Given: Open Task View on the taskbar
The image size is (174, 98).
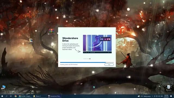Looking at the screenshot, I should (11, 96).
